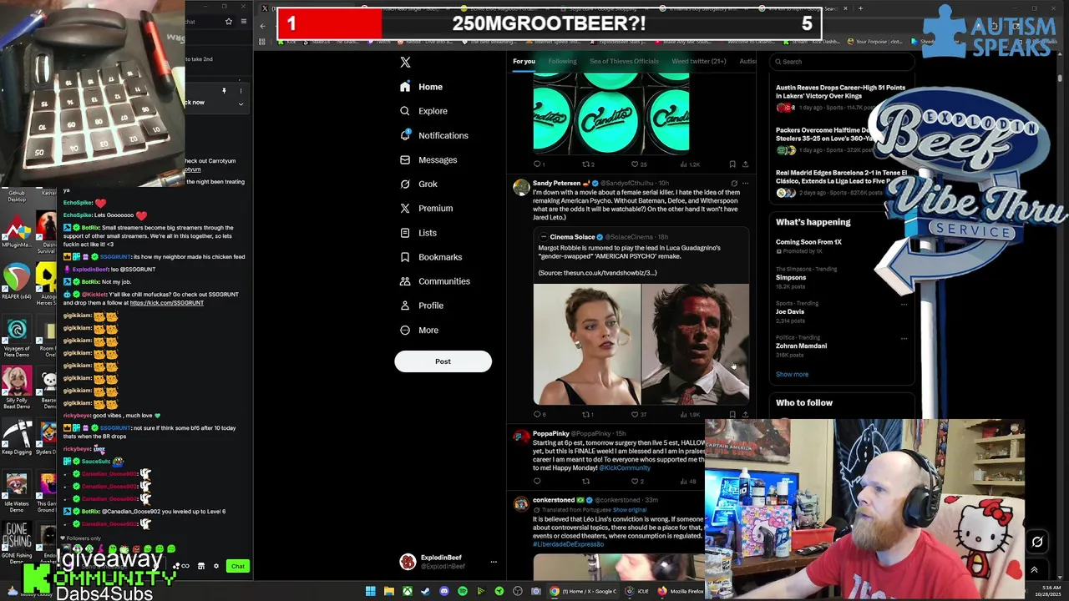Screen dimensions: 1069x601
Task: Open more options for Joe Davis trend
Action: click(x=904, y=305)
